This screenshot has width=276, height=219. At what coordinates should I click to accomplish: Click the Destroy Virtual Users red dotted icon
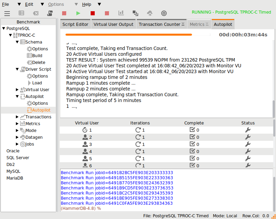(64, 13)
